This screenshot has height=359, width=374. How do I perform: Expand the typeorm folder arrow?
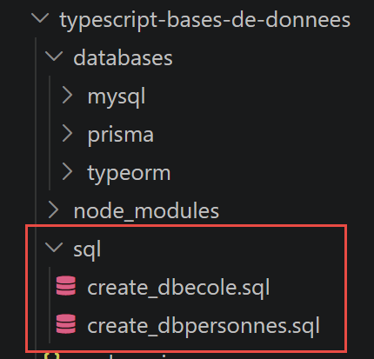pos(67,171)
